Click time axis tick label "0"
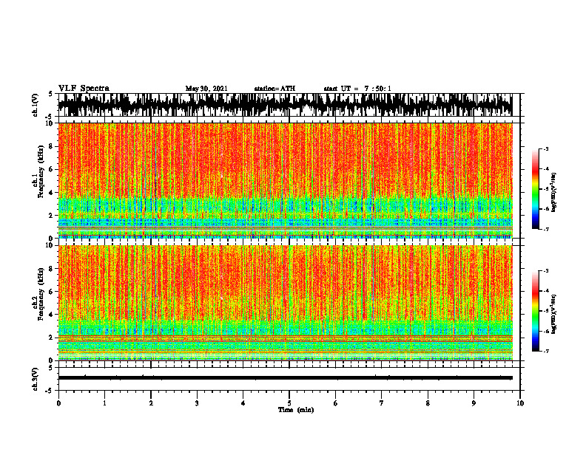This screenshot has height=452, width=586. point(58,403)
